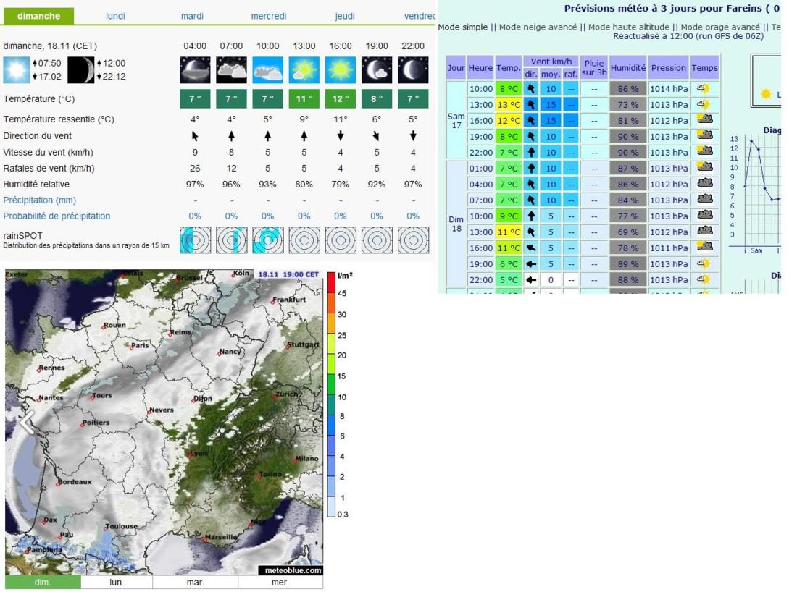Image resolution: width=797 pixels, height=605 pixels.
Task: Click the Heure column header
Action: click(480, 67)
